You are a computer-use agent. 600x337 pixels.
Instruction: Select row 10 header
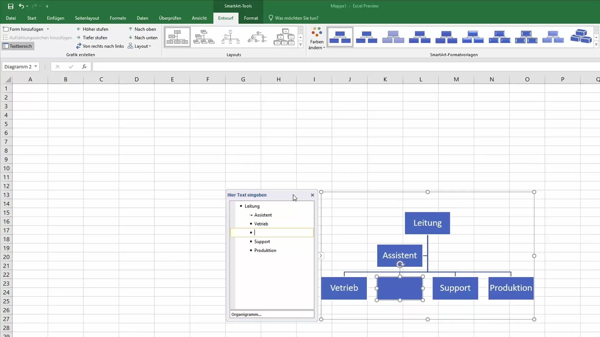tap(6, 168)
